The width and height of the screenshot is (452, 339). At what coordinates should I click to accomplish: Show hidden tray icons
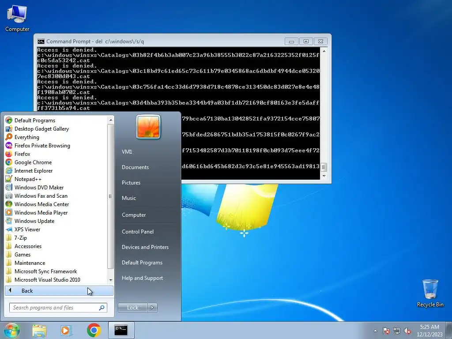point(375,331)
